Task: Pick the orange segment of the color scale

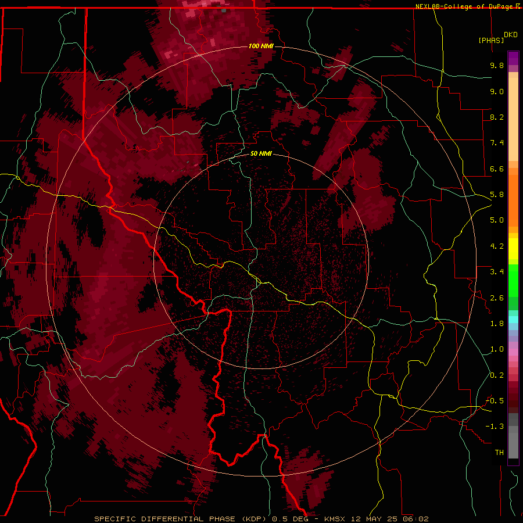Action: pyautogui.click(x=513, y=201)
